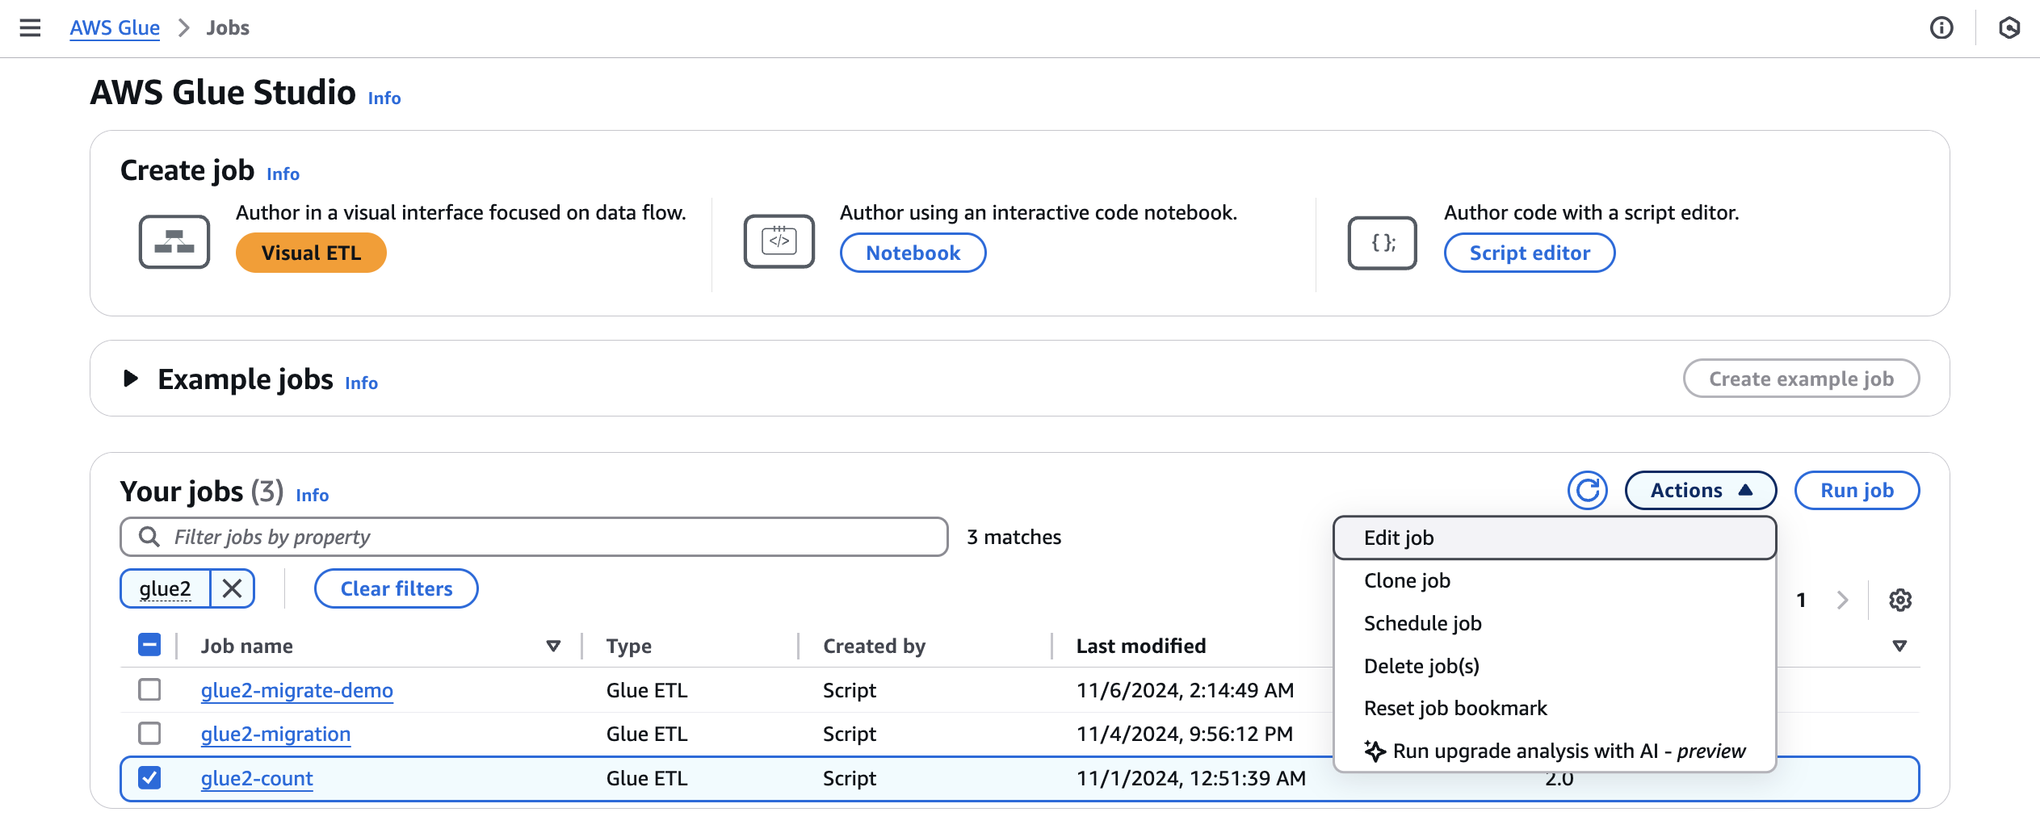Open the Visual ETL graph icon
Viewport: 2040px width, 833px height.
(x=174, y=241)
